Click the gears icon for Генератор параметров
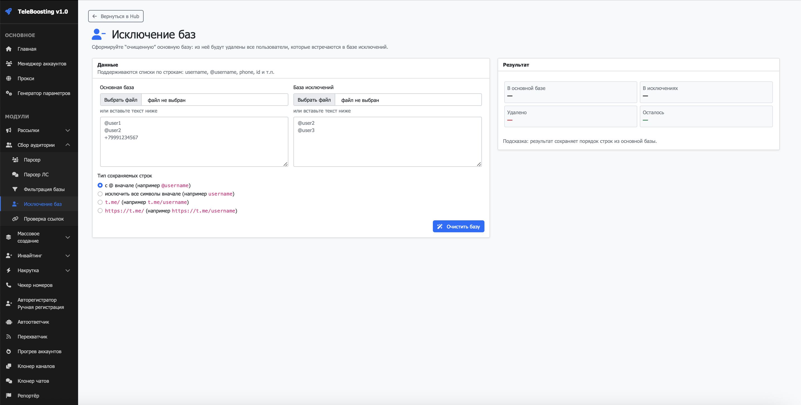801x405 pixels. [x=9, y=93]
